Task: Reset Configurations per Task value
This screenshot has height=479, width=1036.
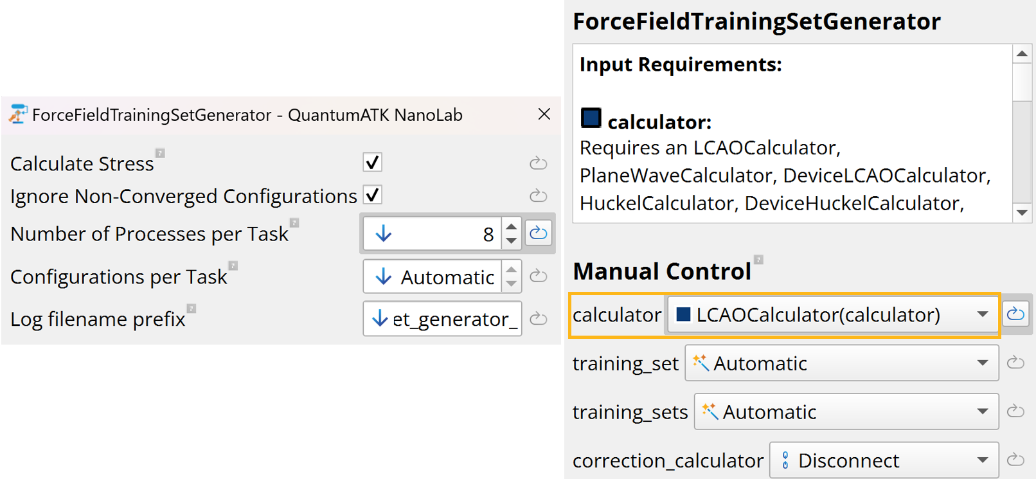Action: pyautogui.click(x=538, y=276)
